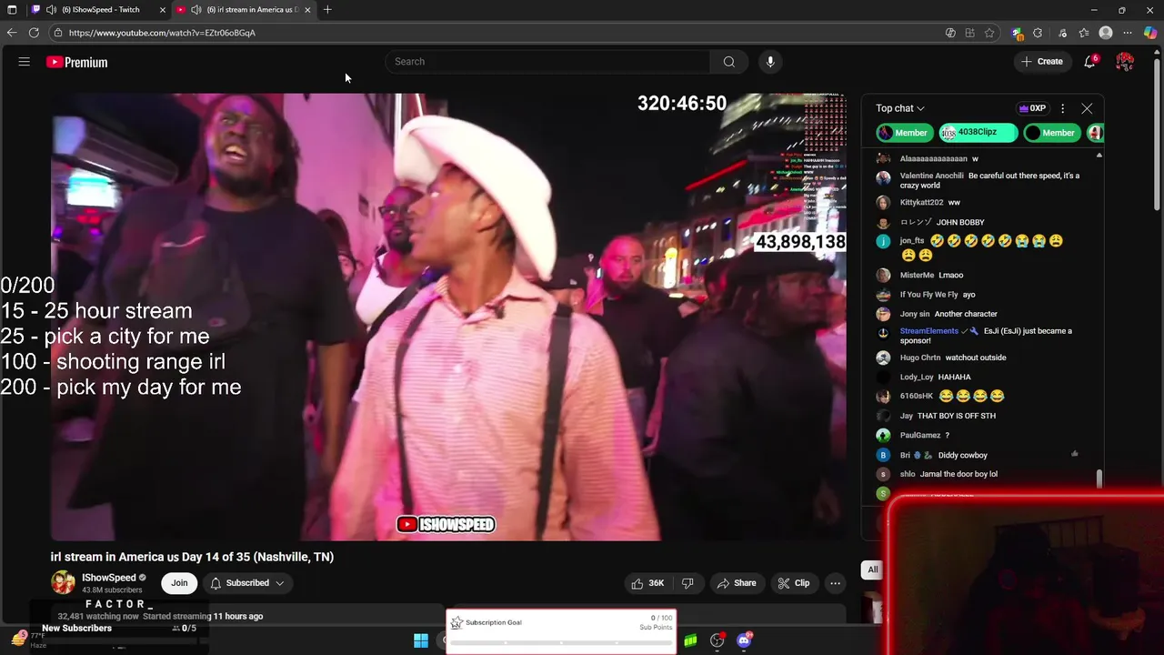Click the jon_fts chat avatar
The width and height of the screenshot is (1164, 655).
point(883,241)
